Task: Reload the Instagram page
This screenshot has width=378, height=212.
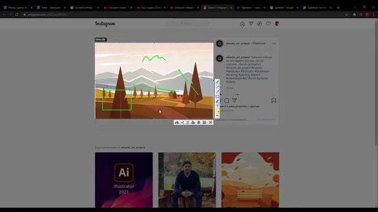Action: (17, 15)
